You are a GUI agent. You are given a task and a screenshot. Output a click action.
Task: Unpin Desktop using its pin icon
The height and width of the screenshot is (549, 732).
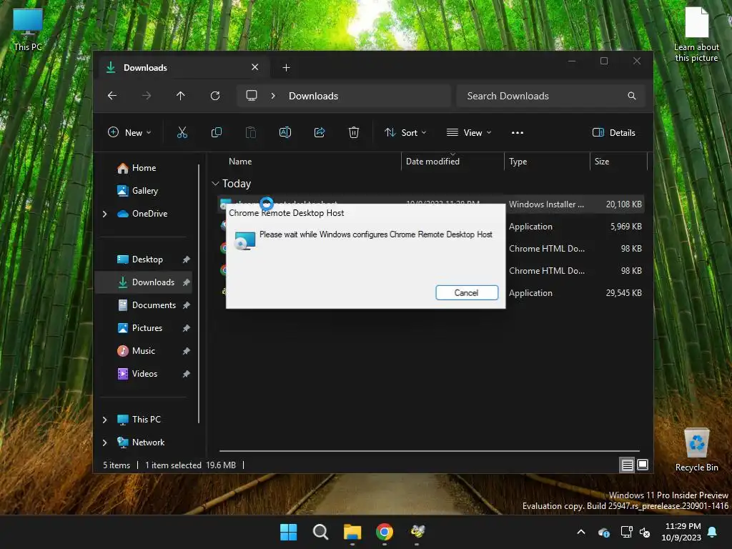tap(186, 259)
